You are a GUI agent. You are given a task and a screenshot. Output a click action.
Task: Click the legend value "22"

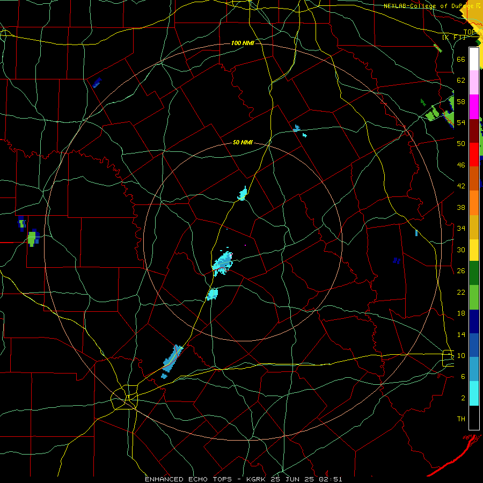tap(461, 292)
